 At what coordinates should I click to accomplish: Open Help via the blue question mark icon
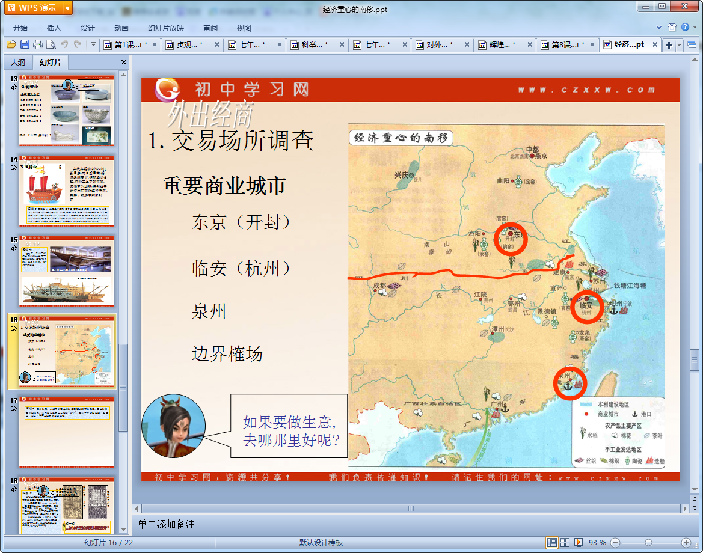pos(685,28)
